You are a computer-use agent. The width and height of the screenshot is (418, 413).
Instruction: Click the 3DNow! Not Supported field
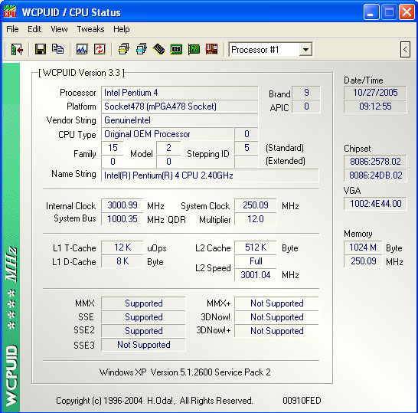276,317
